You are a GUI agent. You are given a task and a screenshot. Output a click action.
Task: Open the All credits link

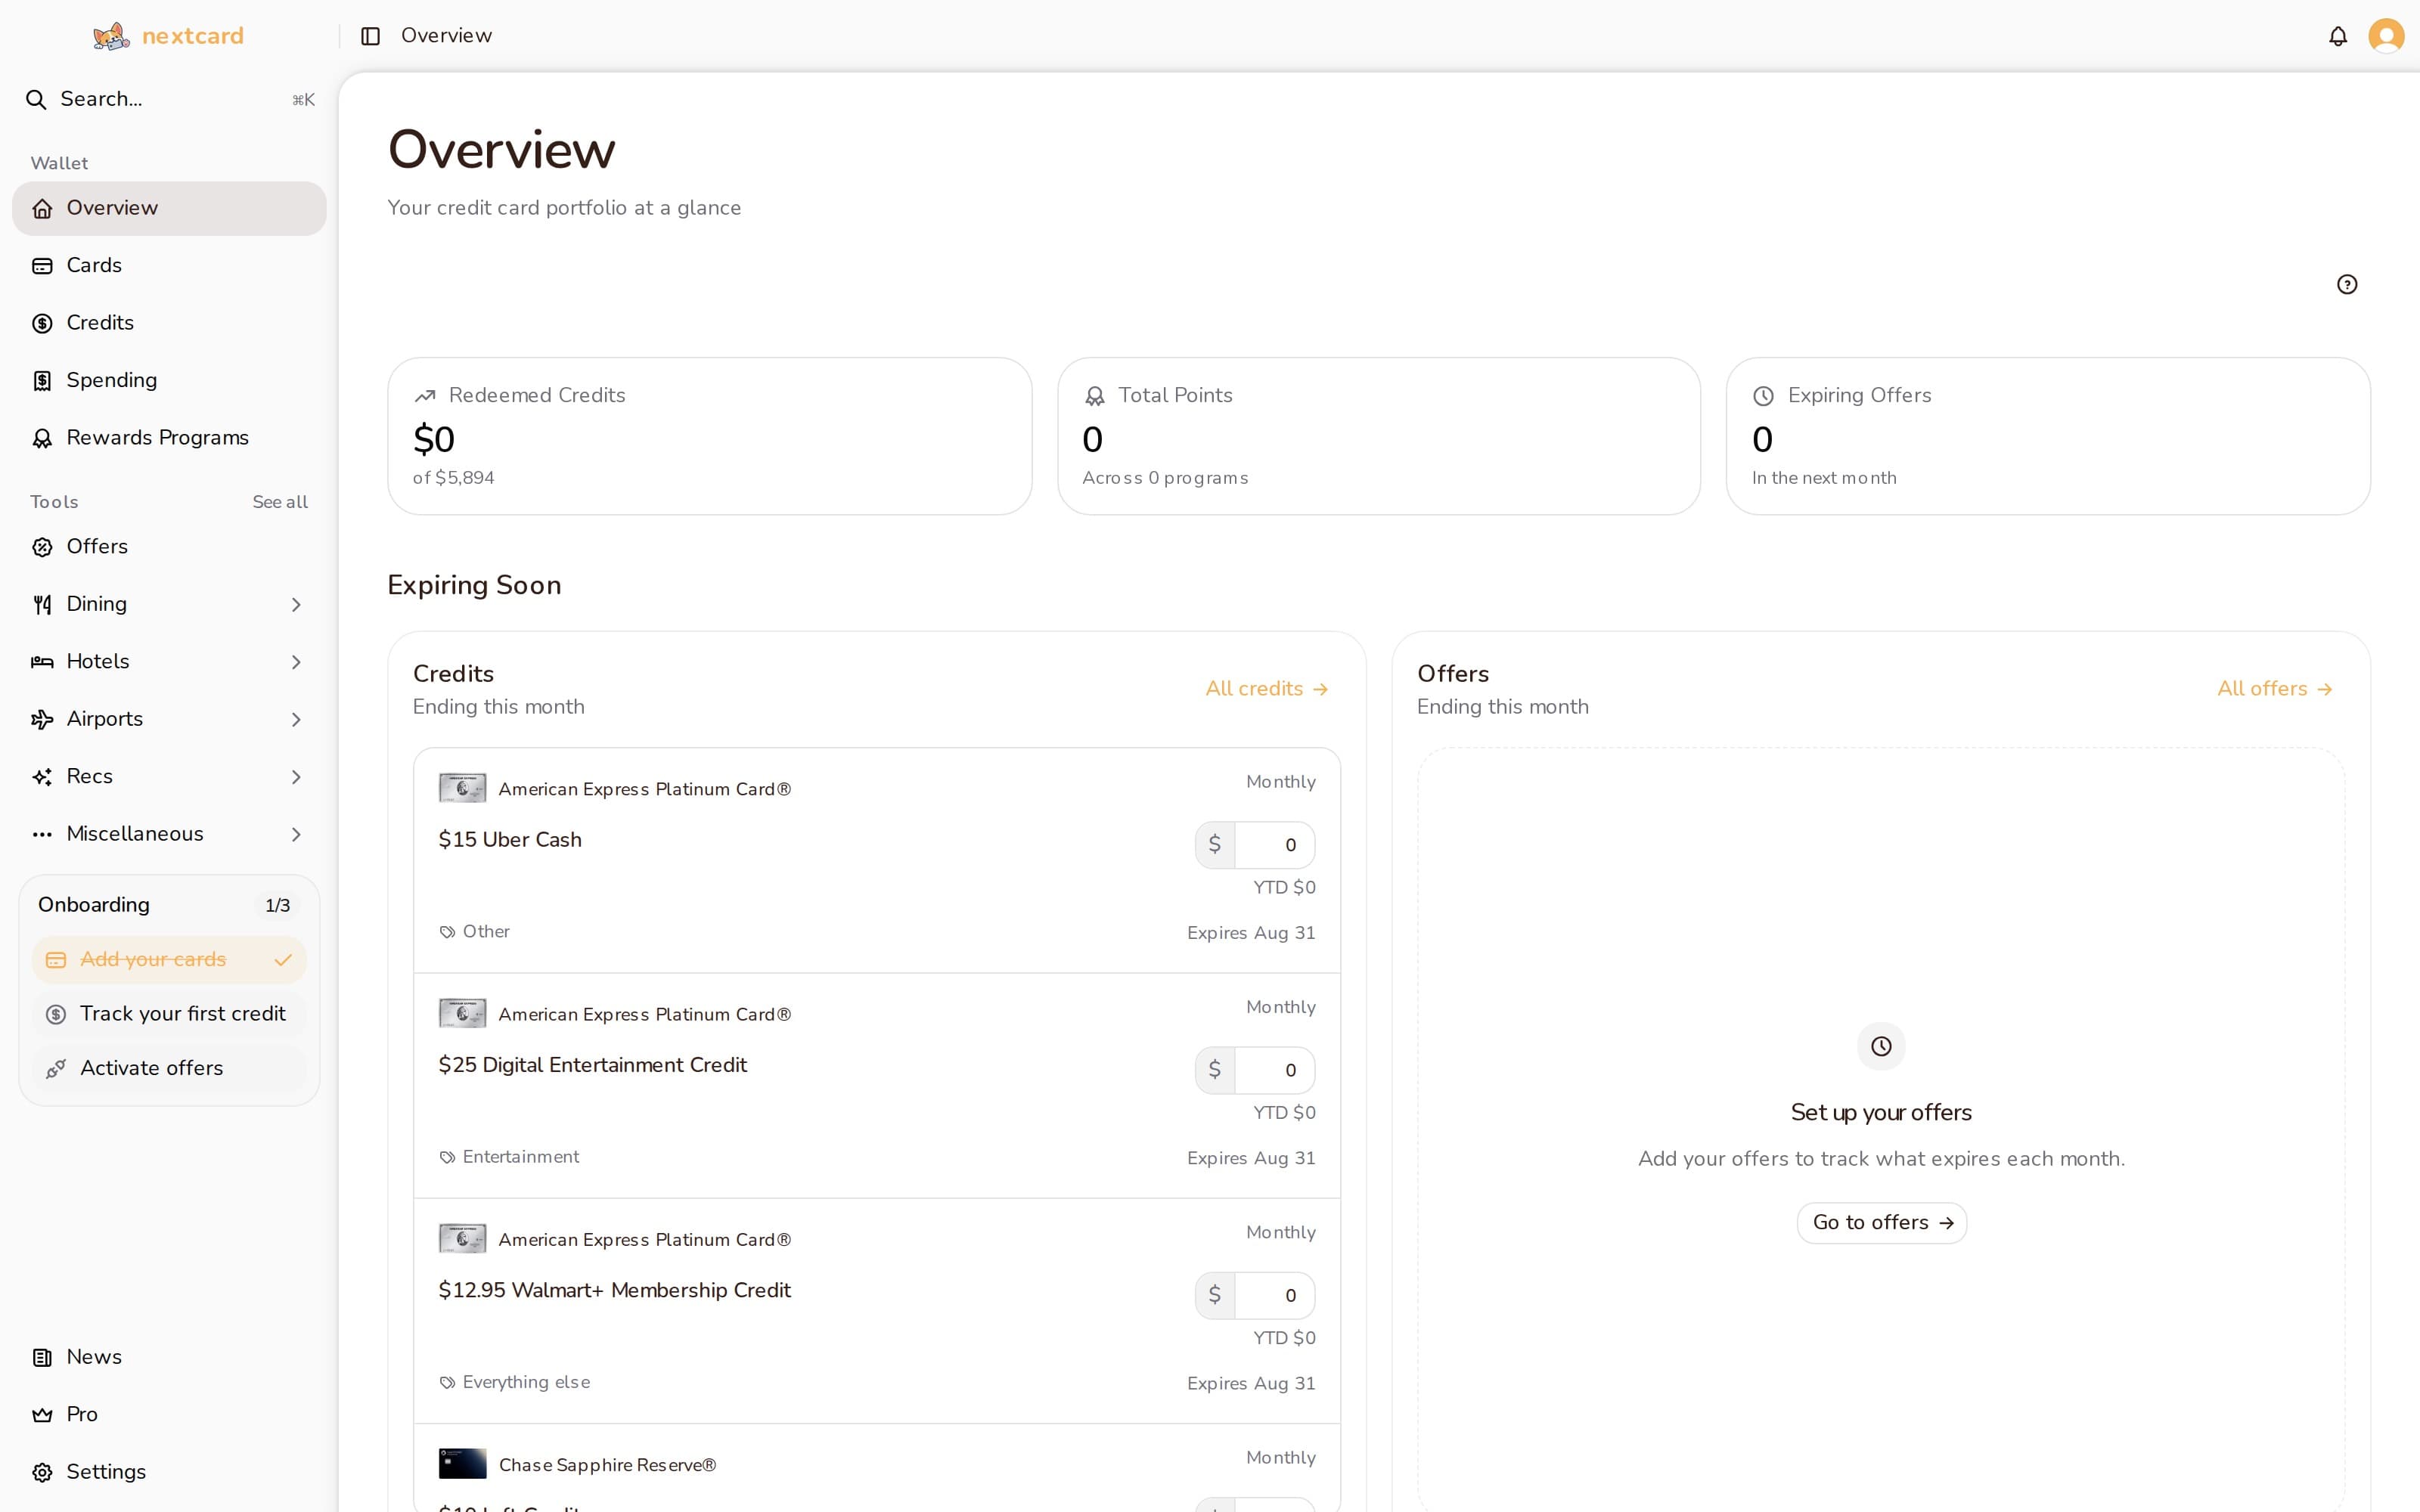coord(1267,689)
